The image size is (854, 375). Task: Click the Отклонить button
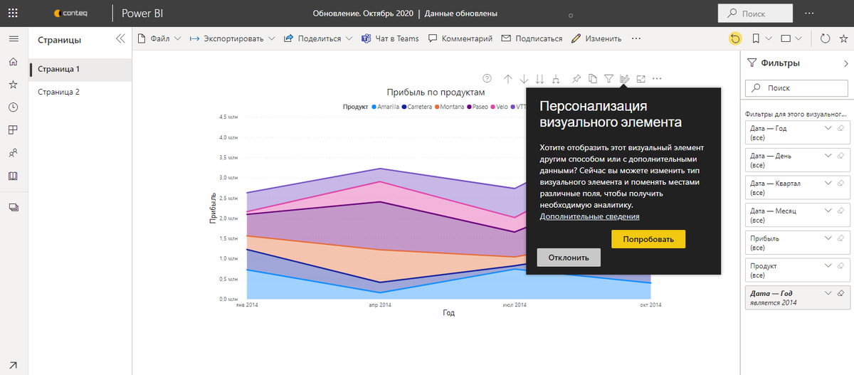569,258
